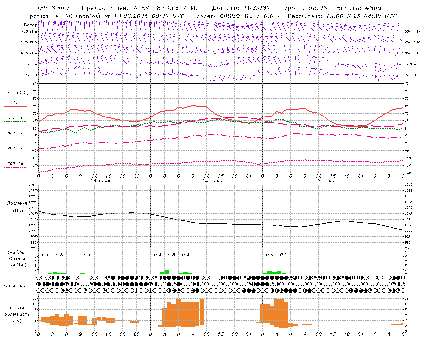Viewport: 422px width, 337px height.
Task: Click the precipitation value "0.8"
Action: [171, 255]
